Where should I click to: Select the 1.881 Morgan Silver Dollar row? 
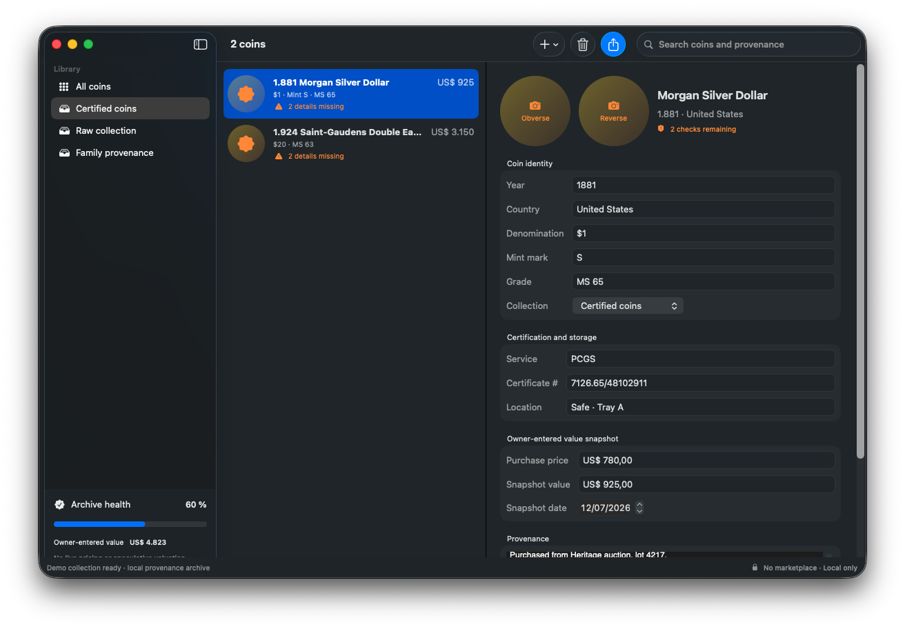(x=351, y=94)
